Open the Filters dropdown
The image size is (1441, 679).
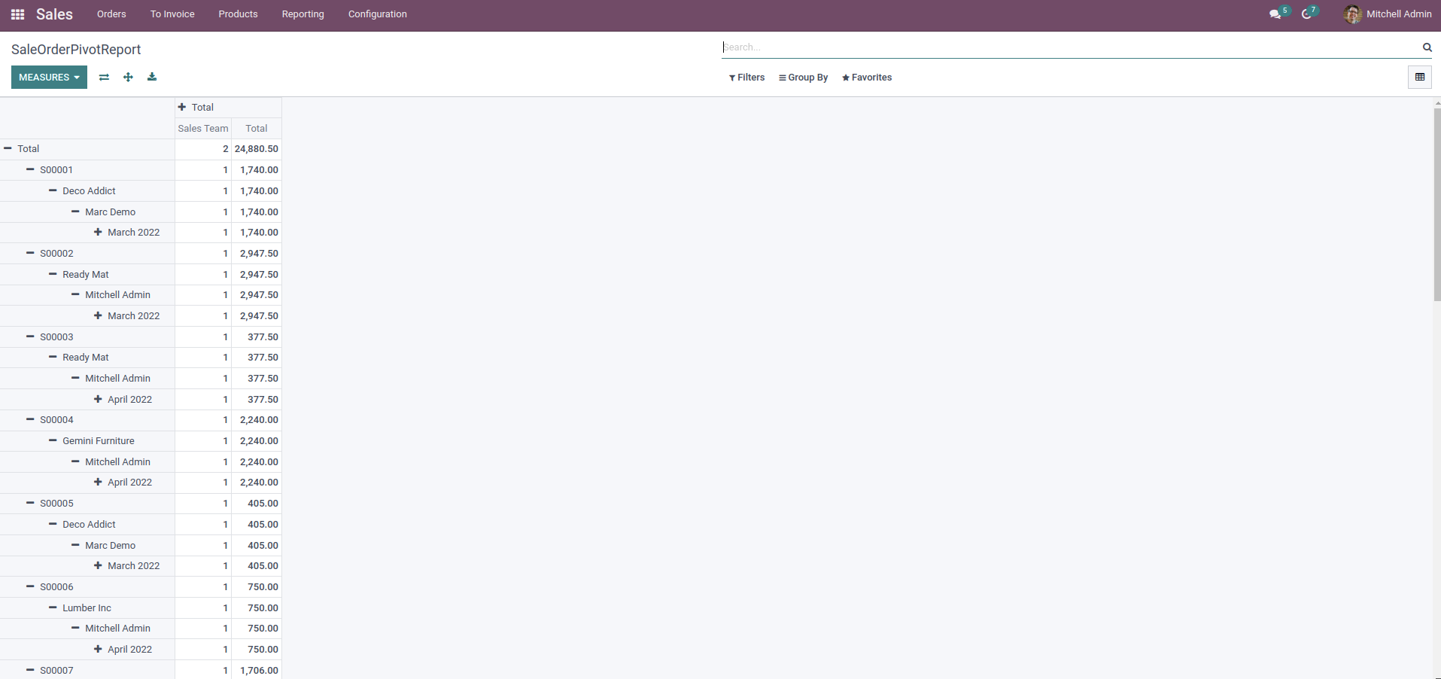(746, 78)
